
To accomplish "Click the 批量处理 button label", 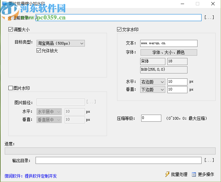I will (179, 174).
